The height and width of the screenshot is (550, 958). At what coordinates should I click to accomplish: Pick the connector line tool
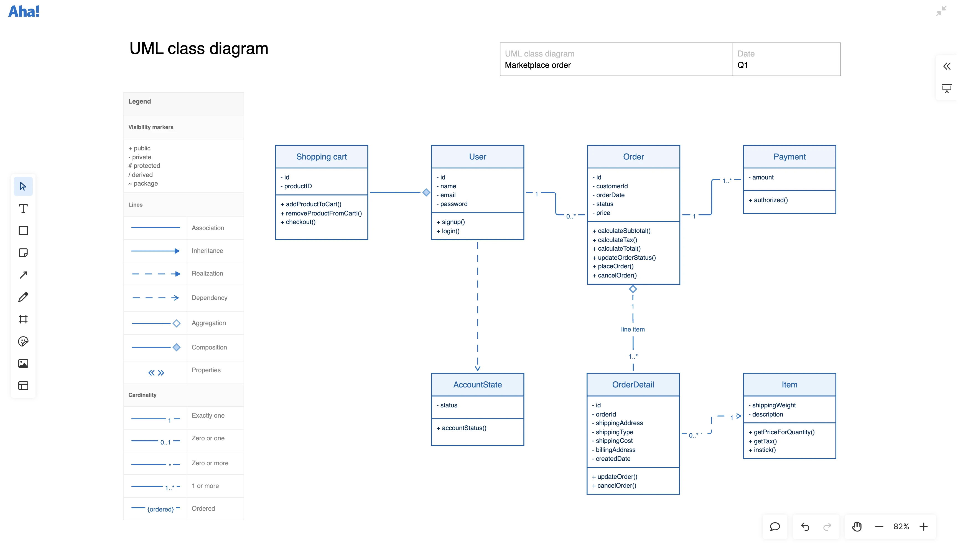click(x=23, y=275)
